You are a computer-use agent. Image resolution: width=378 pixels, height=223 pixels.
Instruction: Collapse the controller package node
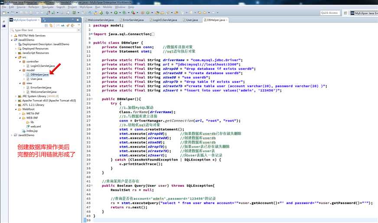(20, 61)
